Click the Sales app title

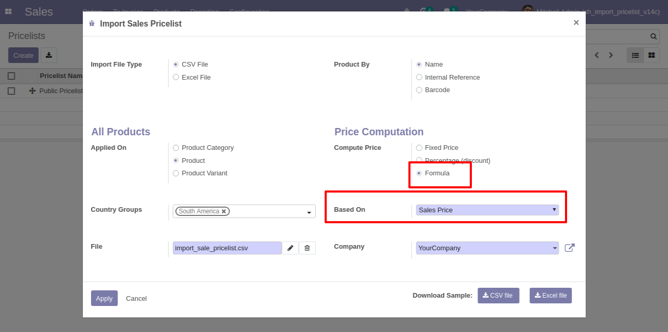coord(39,11)
